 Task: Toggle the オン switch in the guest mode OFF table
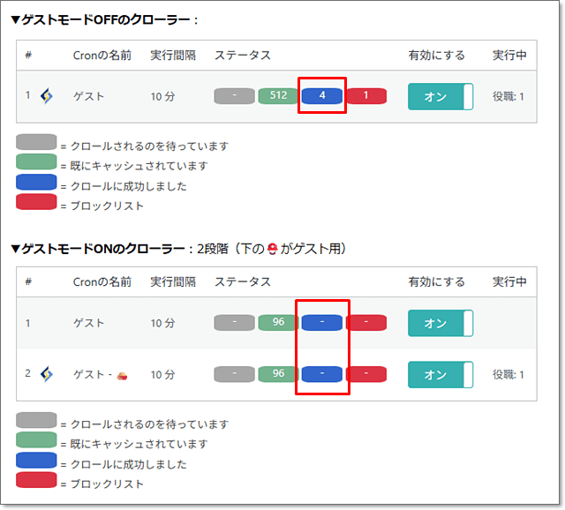coord(441,96)
